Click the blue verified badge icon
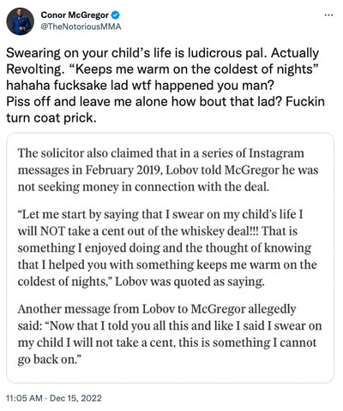Viewport: 343px width, 411px height. click(x=116, y=15)
